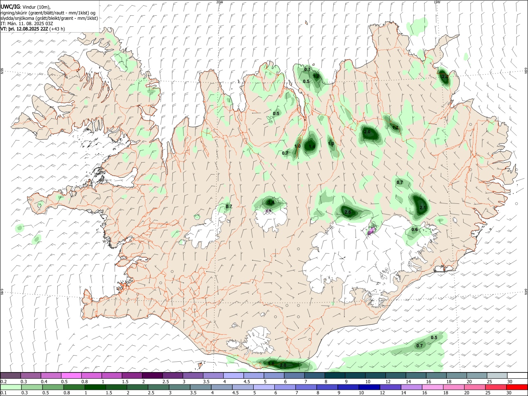Click the valid time 'þri. 12.08.2025 22Z'
528x396 pixels.
click(x=28, y=29)
